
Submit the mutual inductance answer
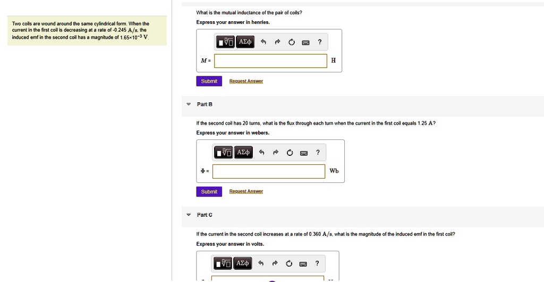[x=209, y=81]
